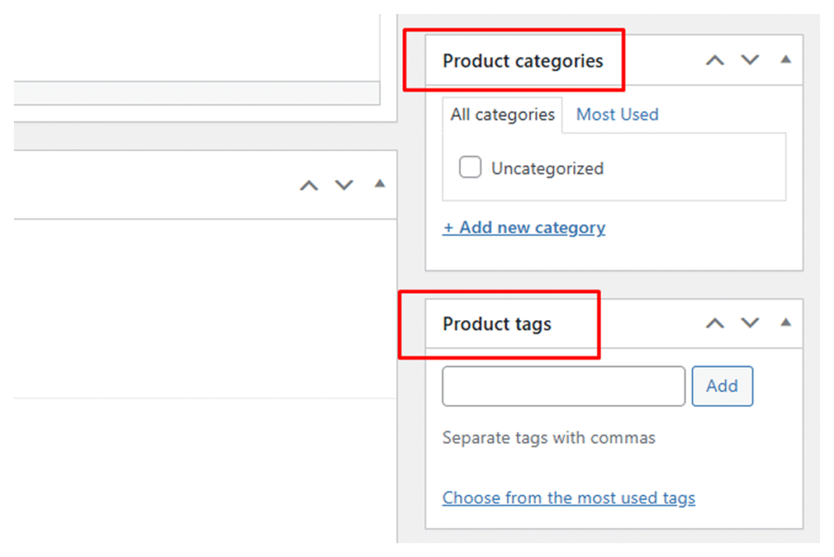Check the Uncategorized checkbox
Viewport: 834px width, 557px height.
point(470,168)
